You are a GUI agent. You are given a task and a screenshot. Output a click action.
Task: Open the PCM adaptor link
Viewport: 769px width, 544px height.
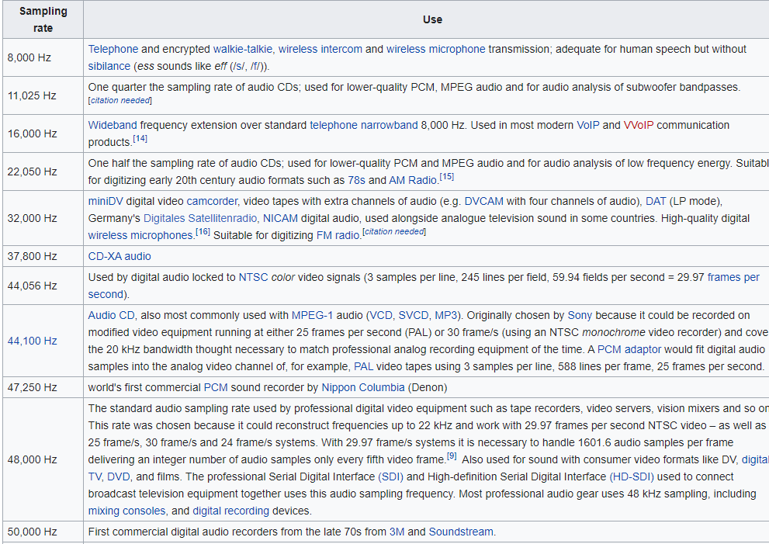(629, 350)
